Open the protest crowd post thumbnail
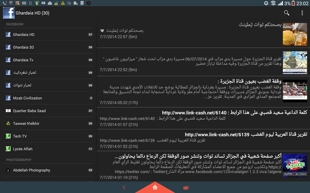This screenshot has width=310, height=193. (x=295, y=91)
